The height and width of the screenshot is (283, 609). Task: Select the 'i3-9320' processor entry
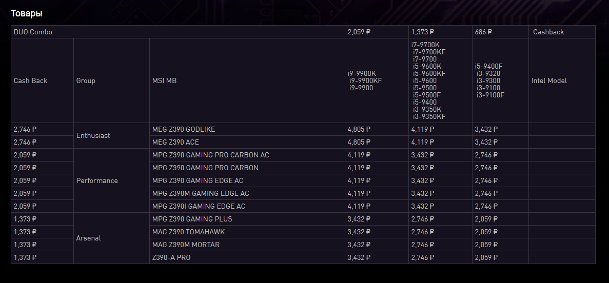pyautogui.click(x=488, y=73)
